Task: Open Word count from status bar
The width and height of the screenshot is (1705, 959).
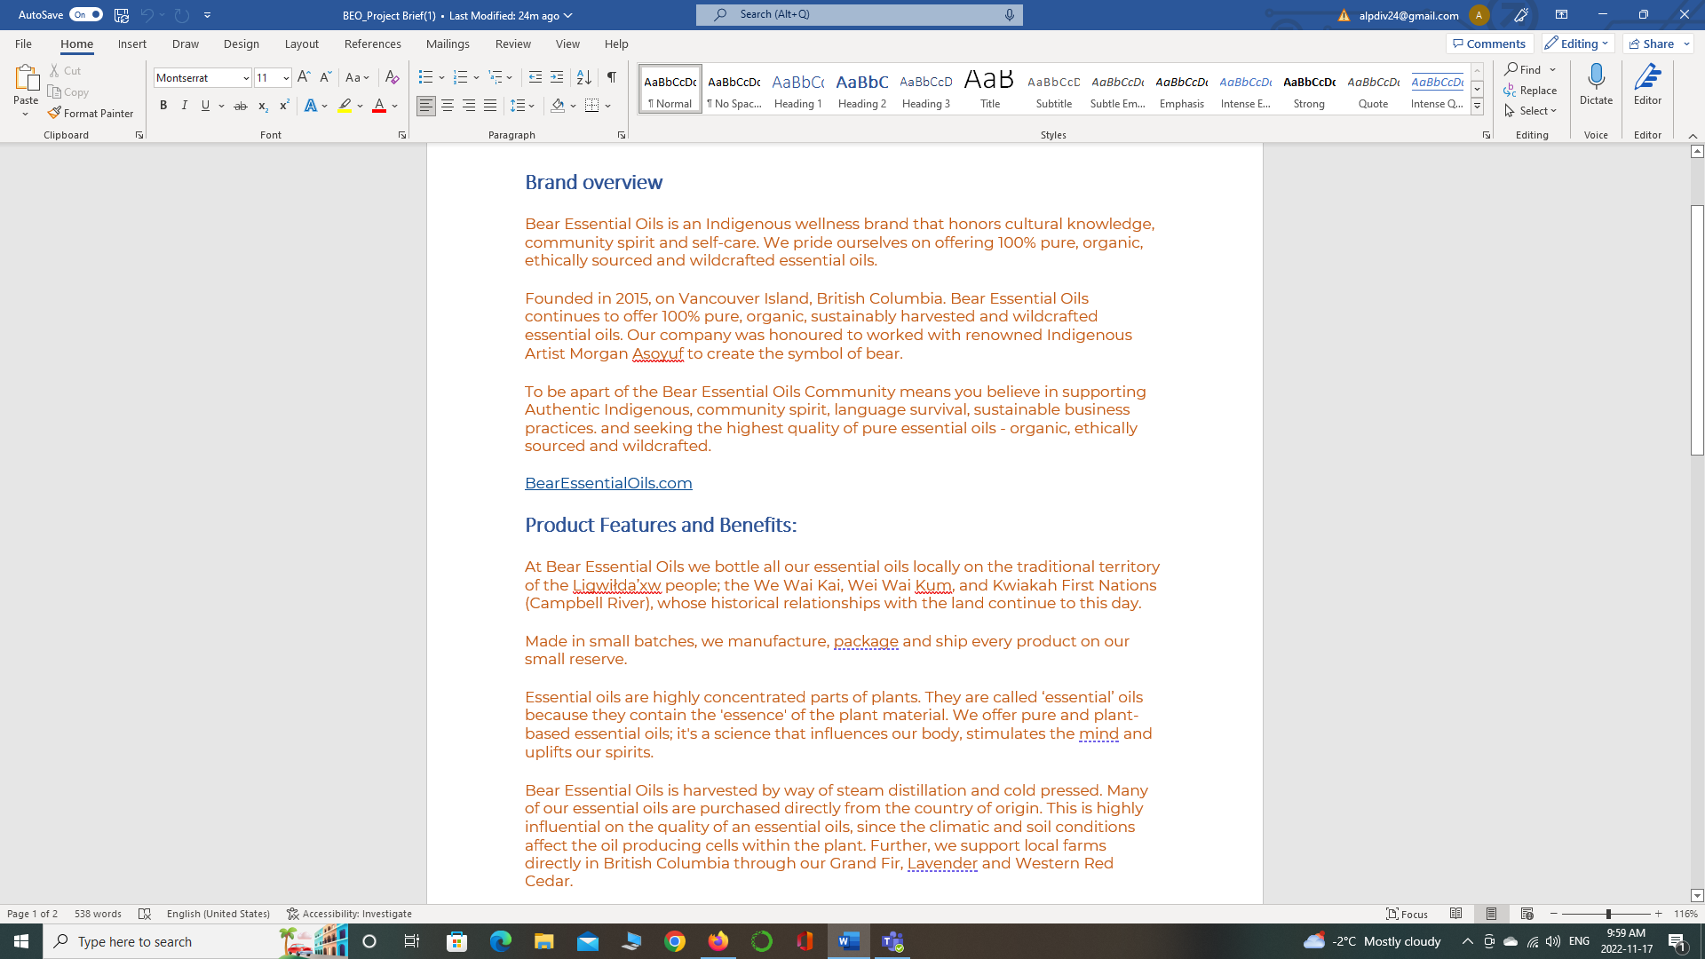Action: 96,913
